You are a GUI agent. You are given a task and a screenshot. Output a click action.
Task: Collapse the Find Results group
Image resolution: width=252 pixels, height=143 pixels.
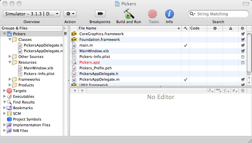click(x=4, y=102)
